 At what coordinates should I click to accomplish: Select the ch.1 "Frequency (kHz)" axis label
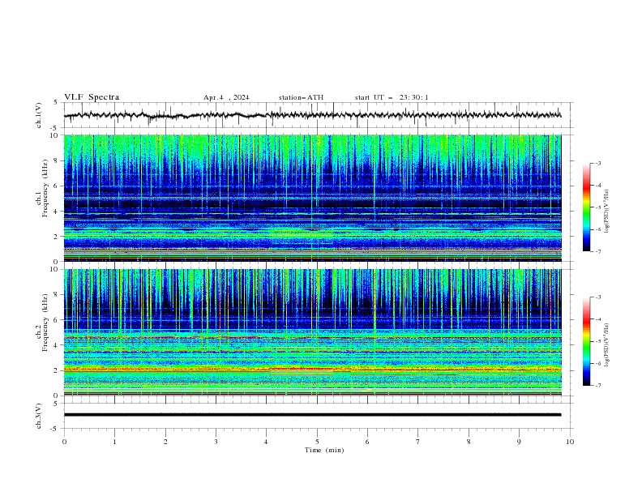(x=45, y=188)
